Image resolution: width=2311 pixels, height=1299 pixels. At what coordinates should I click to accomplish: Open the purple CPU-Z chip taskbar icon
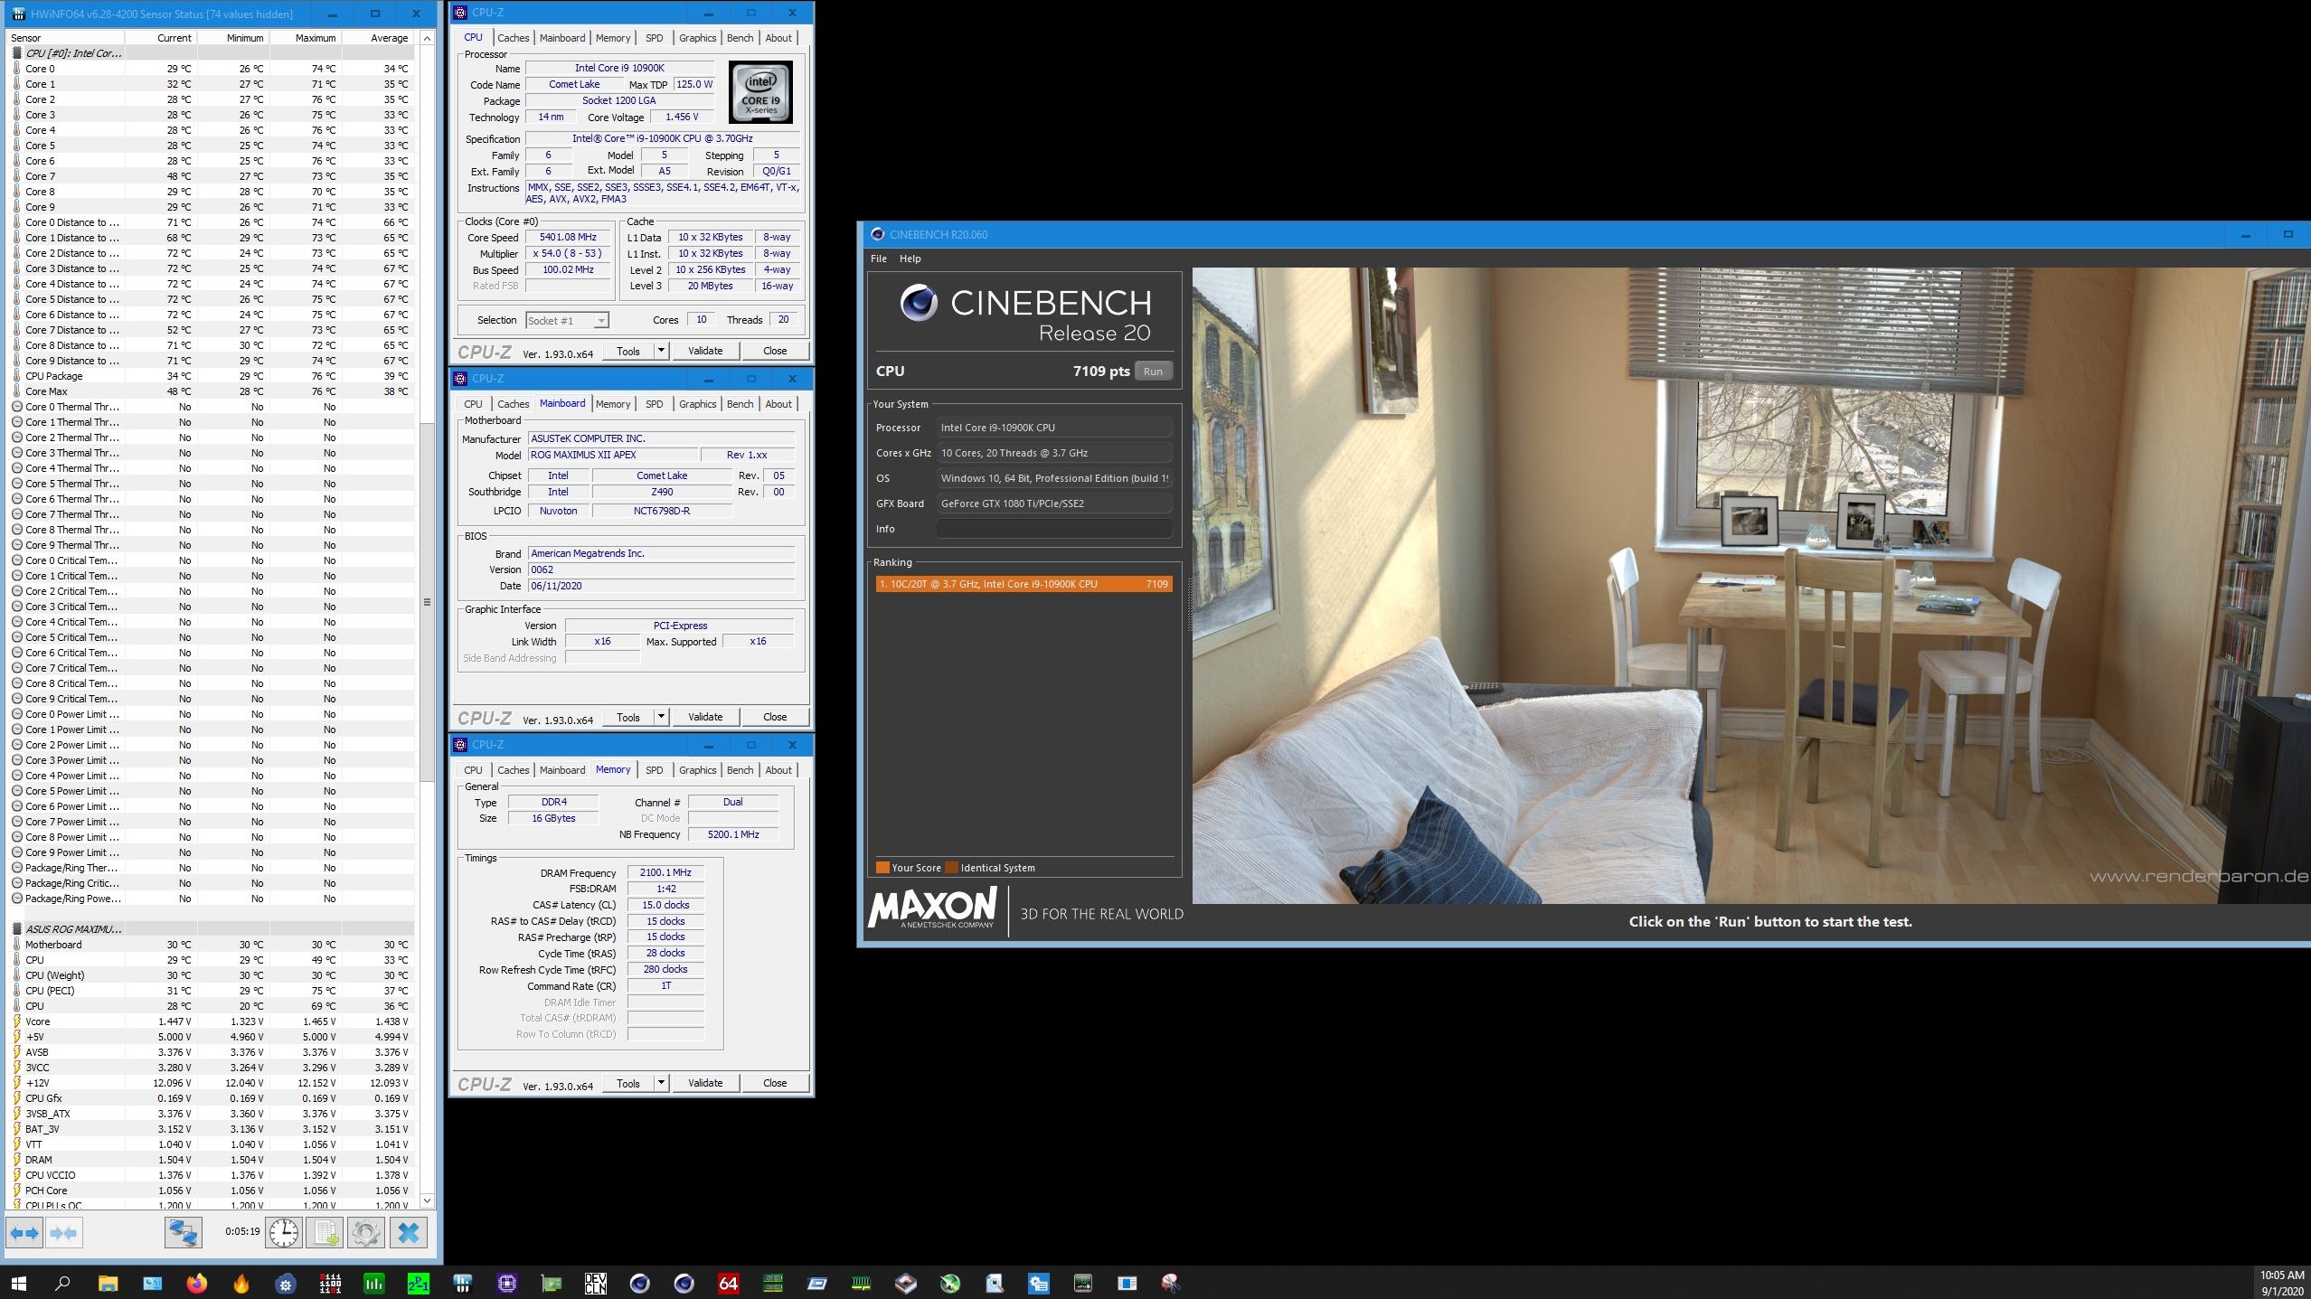(x=506, y=1283)
